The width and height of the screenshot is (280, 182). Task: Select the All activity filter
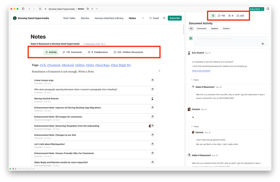click(191, 28)
